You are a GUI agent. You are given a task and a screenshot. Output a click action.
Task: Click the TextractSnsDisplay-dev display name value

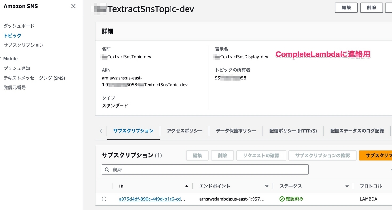tap(241, 57)
